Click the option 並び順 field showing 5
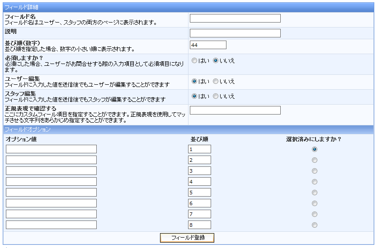The image size is (377, 248). click(199, 192)
